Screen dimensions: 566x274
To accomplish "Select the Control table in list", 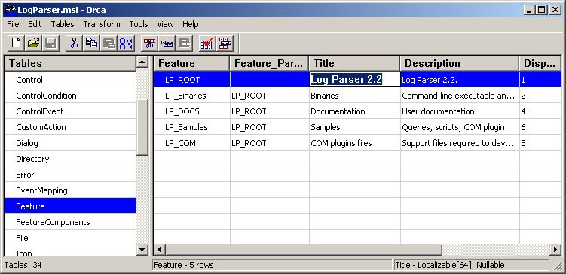I will [70, 80].
